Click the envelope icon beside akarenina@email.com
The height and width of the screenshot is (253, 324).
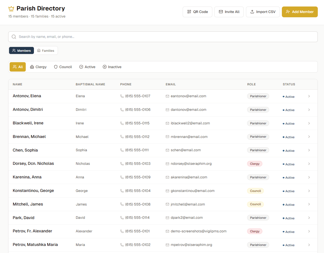[167, 178]
